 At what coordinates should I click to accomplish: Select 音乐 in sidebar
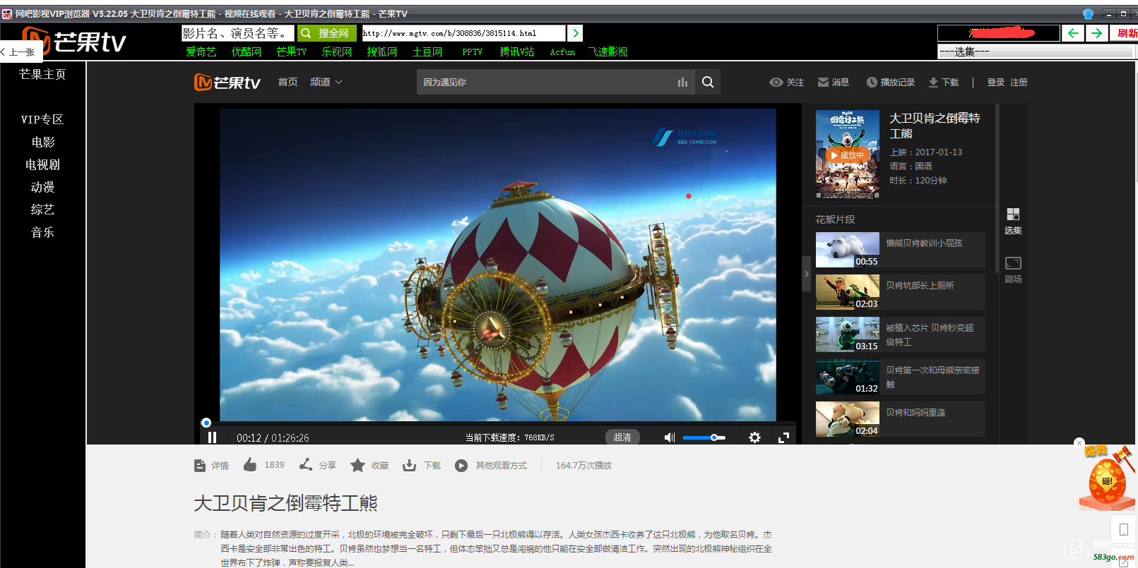click(42, 232)
